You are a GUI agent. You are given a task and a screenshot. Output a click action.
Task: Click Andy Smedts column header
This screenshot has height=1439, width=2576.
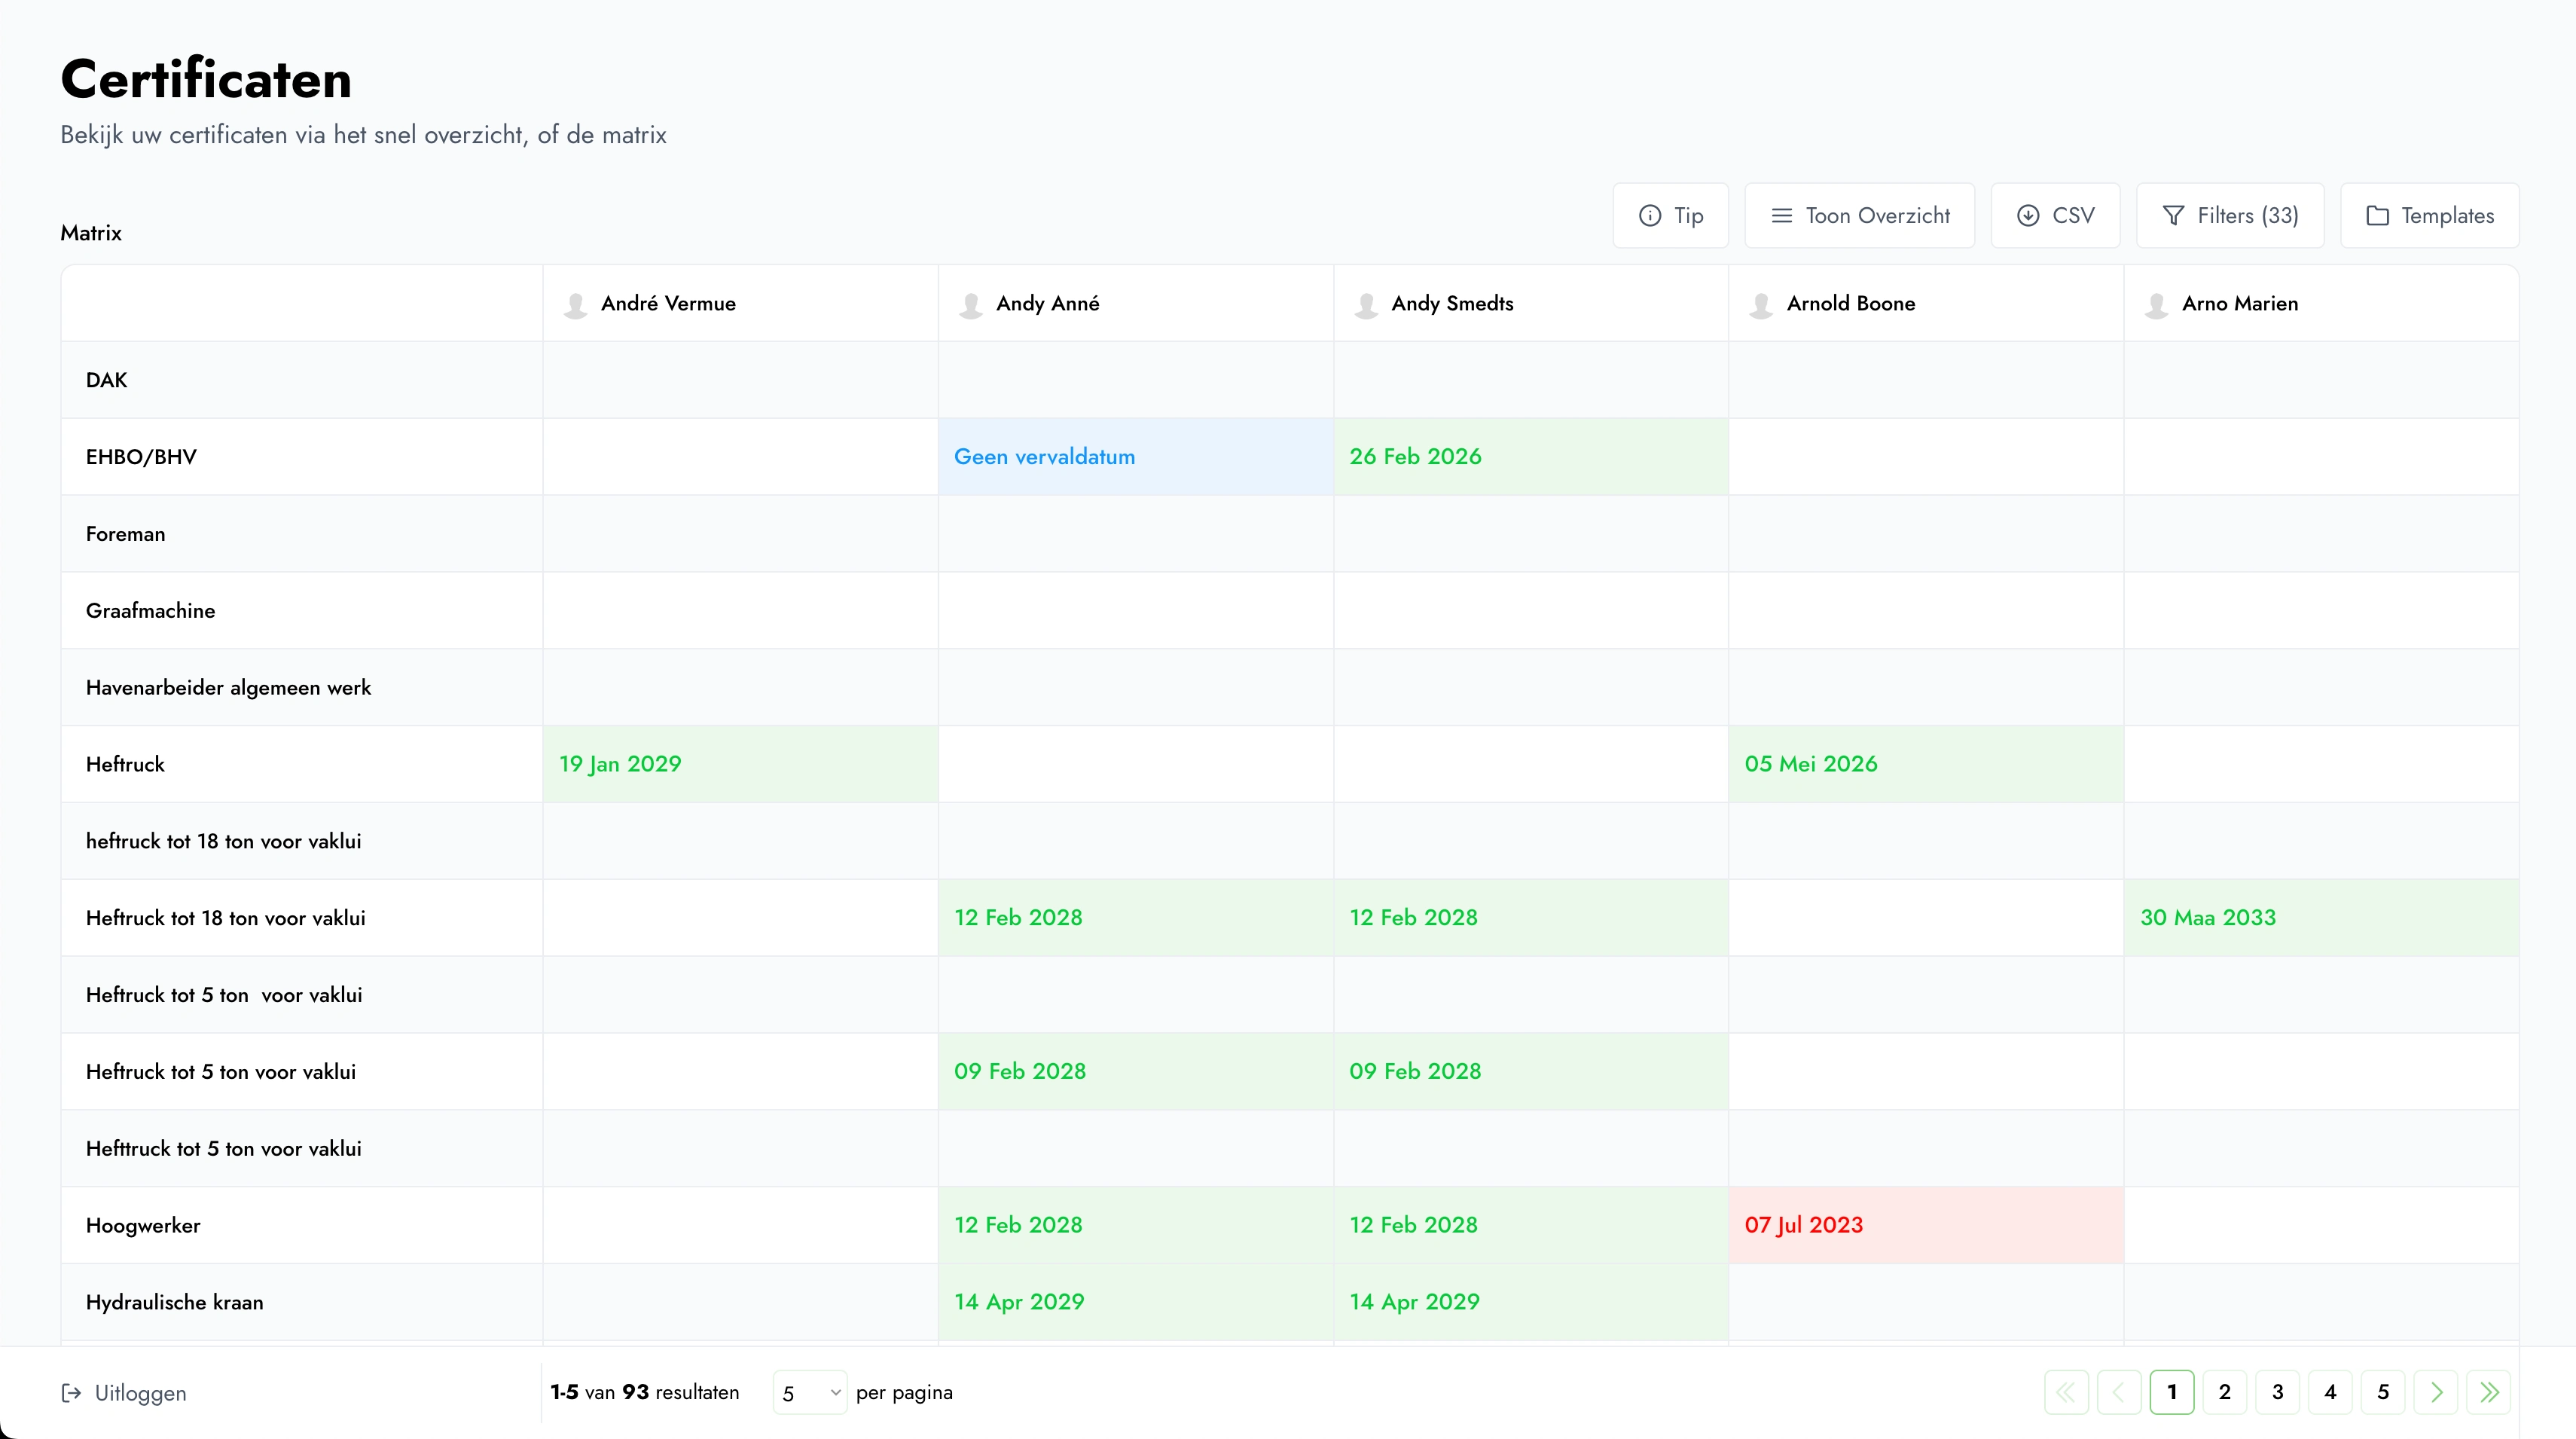pyautogui.click(x=1452, y=303)
